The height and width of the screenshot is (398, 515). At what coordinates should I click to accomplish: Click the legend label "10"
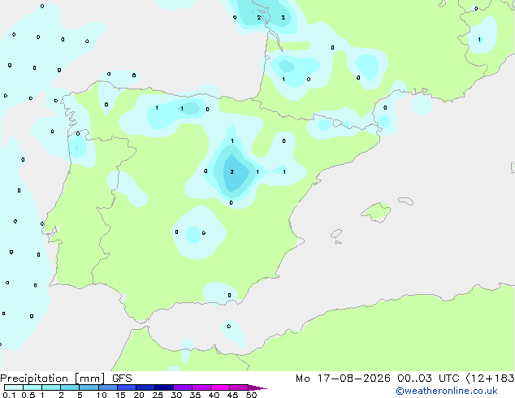click(102, 395)
